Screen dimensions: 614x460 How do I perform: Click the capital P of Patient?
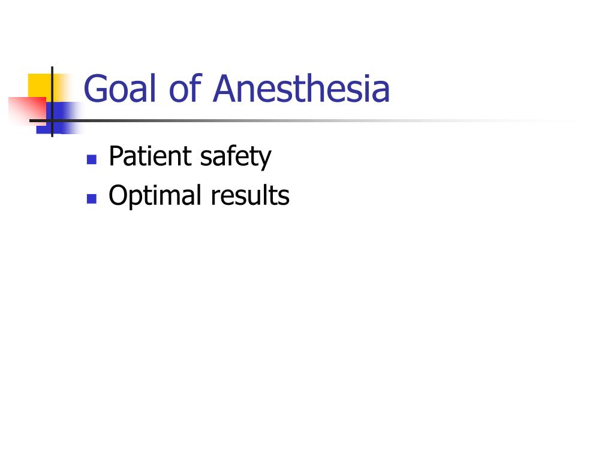pos(116,156)
